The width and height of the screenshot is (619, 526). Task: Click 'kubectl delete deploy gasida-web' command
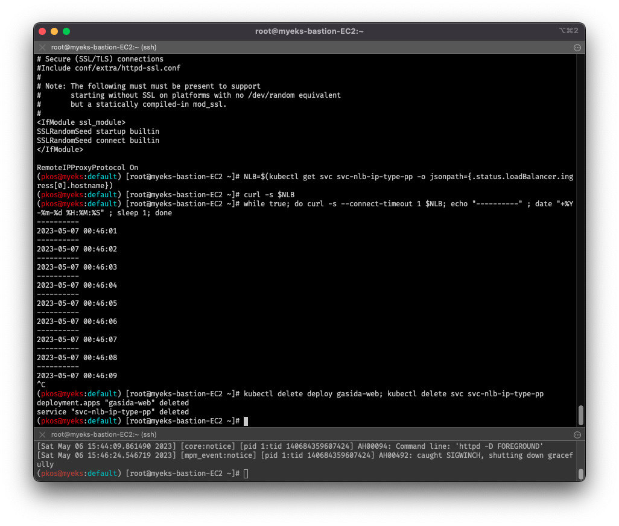coord(313,394)
